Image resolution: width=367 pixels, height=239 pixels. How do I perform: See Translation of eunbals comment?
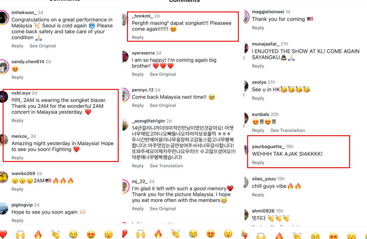pyautogui.click(x=288, y=130)
